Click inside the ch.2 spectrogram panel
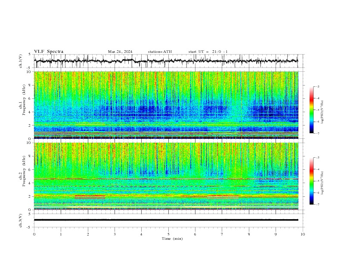The height and width of the screenshot is (263, 341). coord(166,176)
